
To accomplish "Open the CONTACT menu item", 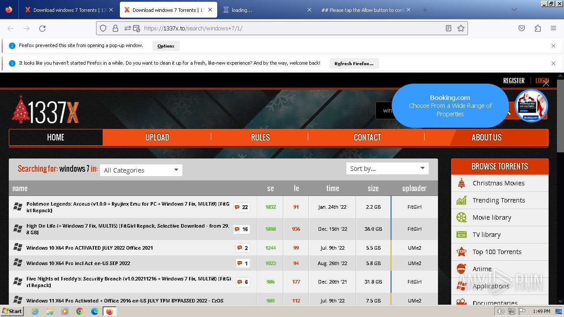I will (x=367, y=137).
